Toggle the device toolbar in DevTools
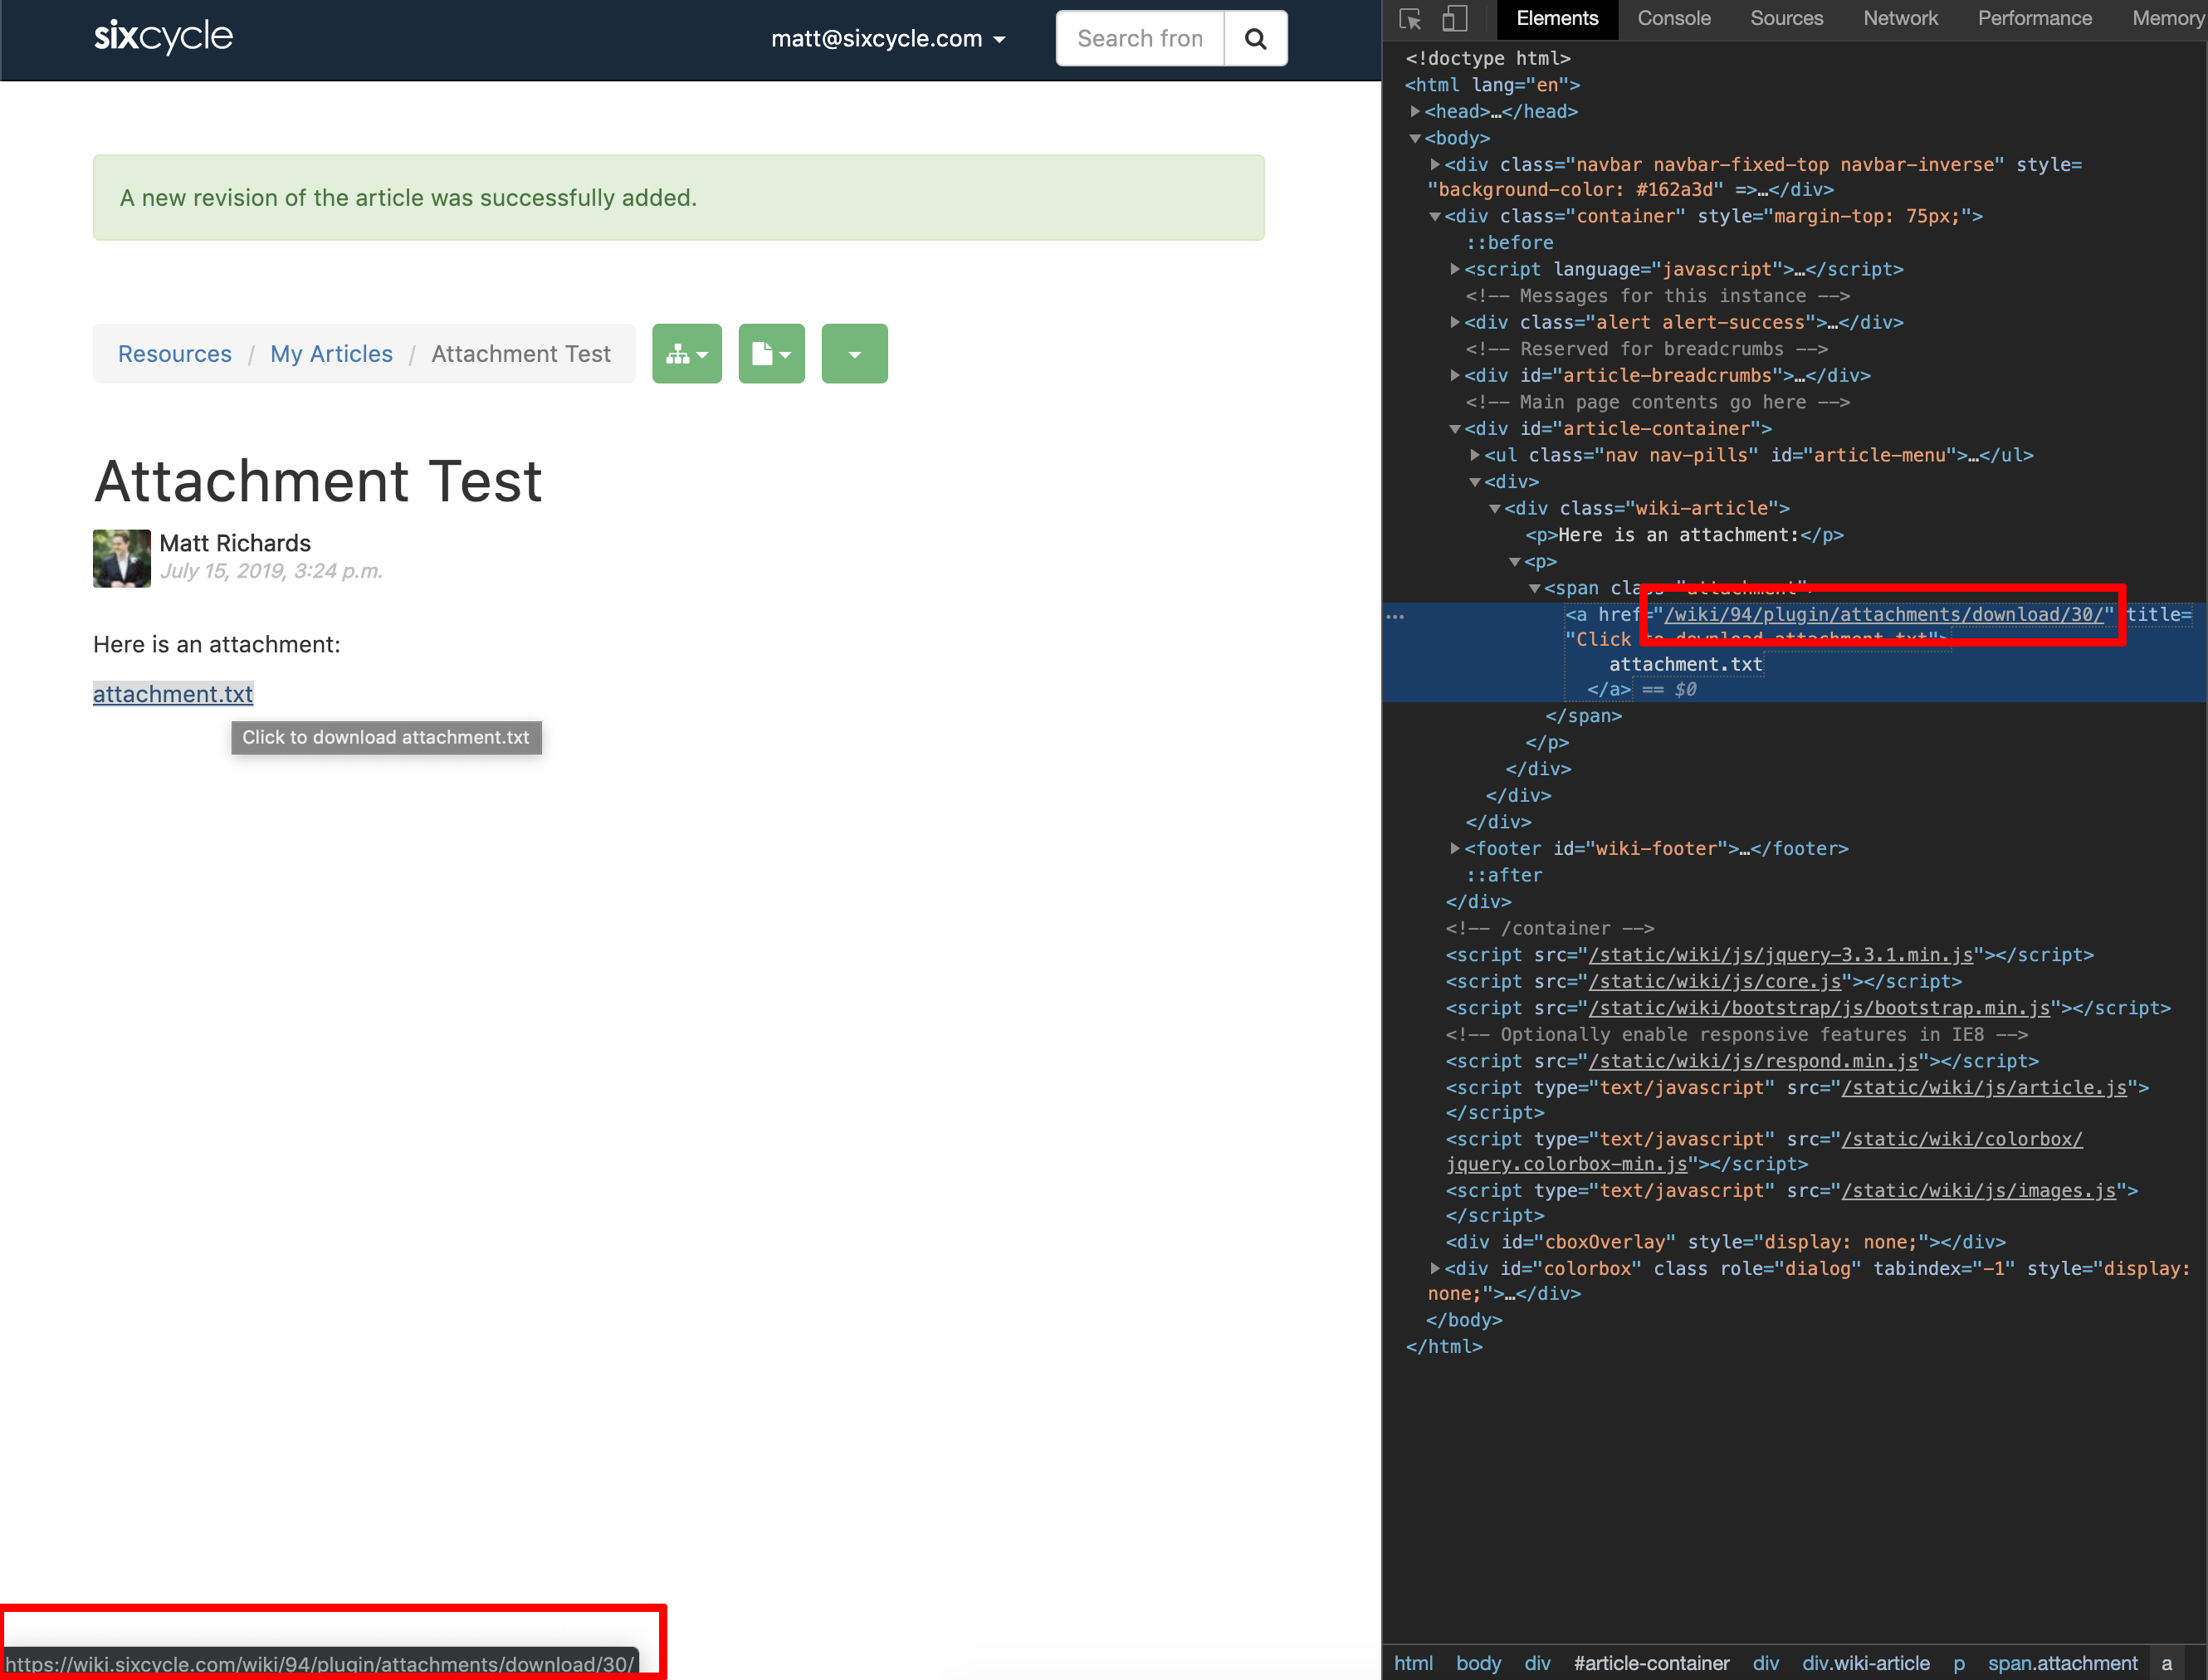Screen dimensions: 2208x1680 (x=1456, y=18)
